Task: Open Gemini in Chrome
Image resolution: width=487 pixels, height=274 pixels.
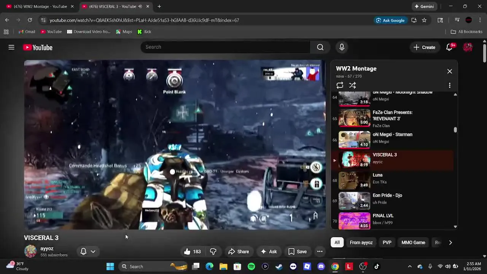Action: [x=424, y=6]
